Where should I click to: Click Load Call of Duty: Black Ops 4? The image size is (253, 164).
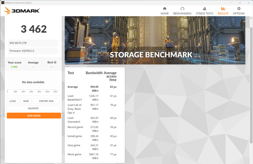coord(74,109)
